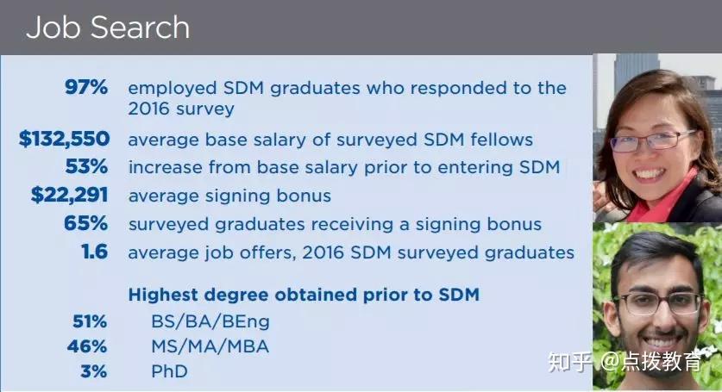Click the text about surveyed SDM fellows' salary
Viewport: 722px width, 392px height.
[x=330, y=140]
